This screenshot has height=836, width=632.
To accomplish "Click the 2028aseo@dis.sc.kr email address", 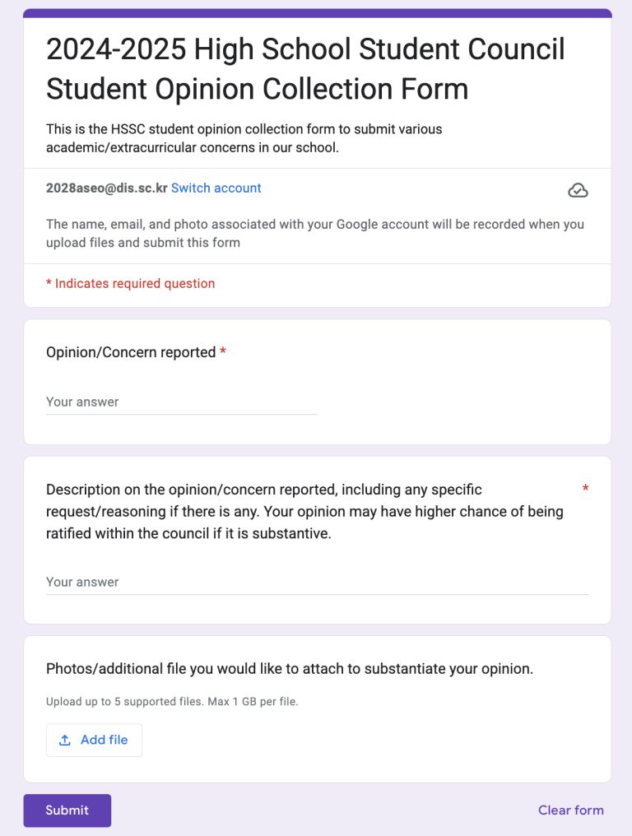I will (x=107, y=188).
